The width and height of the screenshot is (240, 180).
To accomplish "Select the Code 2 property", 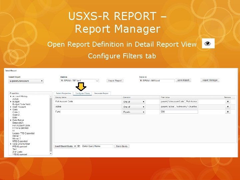I will [x=16, y=115].
